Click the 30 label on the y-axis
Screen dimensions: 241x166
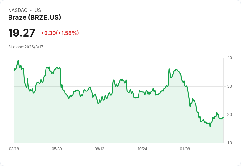[229, 86]
